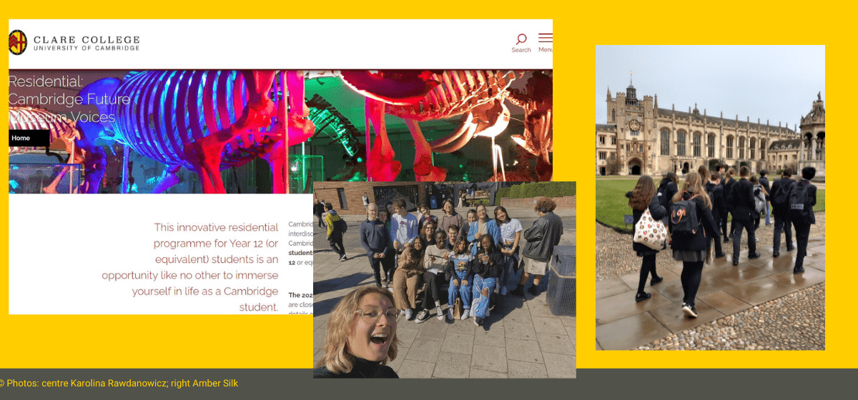This screenshot has height=400, width=858.
Task: Click the innovative residential programme intro text
Action: (190, 267)
